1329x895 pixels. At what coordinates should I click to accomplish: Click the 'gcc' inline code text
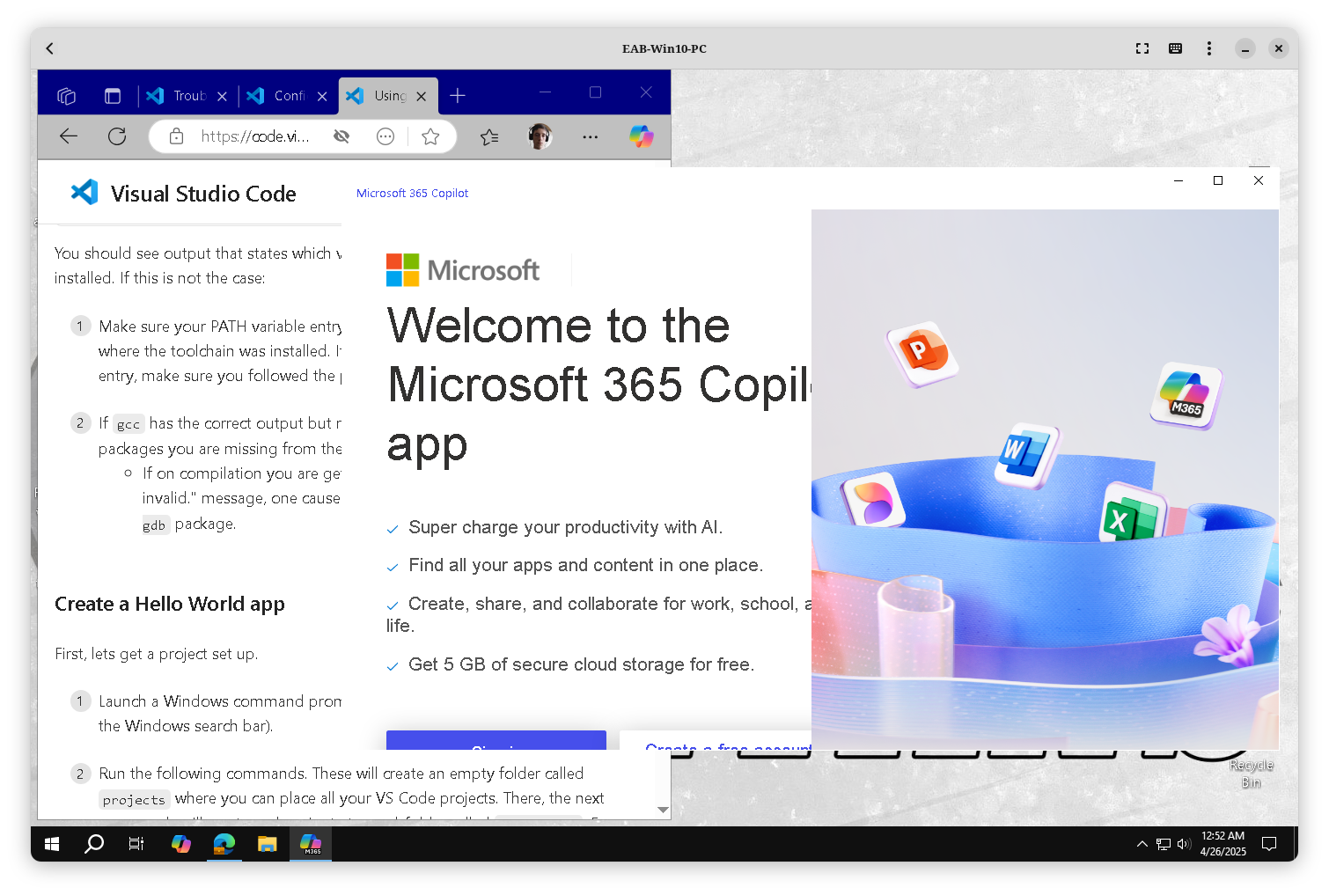pos(128,424)
